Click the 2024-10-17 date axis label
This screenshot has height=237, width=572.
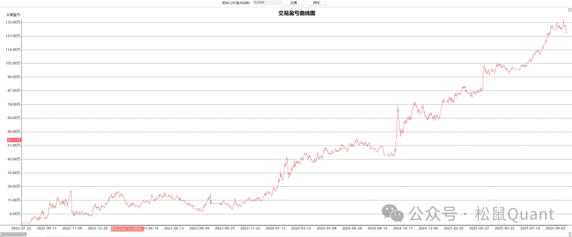coord(403,229)
